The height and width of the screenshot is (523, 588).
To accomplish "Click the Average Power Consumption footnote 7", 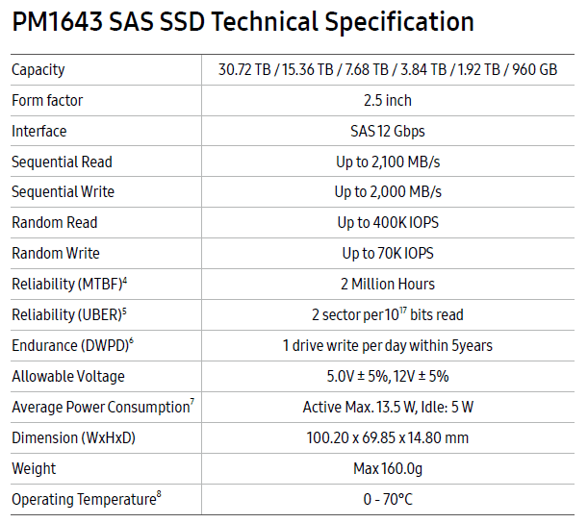I will (x=192, y=403).
